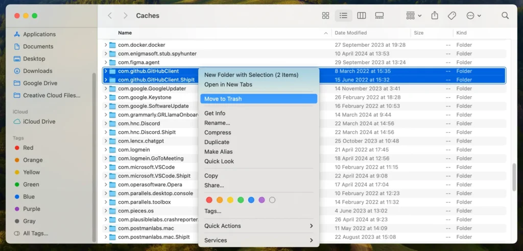Image resolution: width=523 pixels, height=251 pixels.
Task: Open iCloud Drive in the sidebar
Action: (39, 122)
